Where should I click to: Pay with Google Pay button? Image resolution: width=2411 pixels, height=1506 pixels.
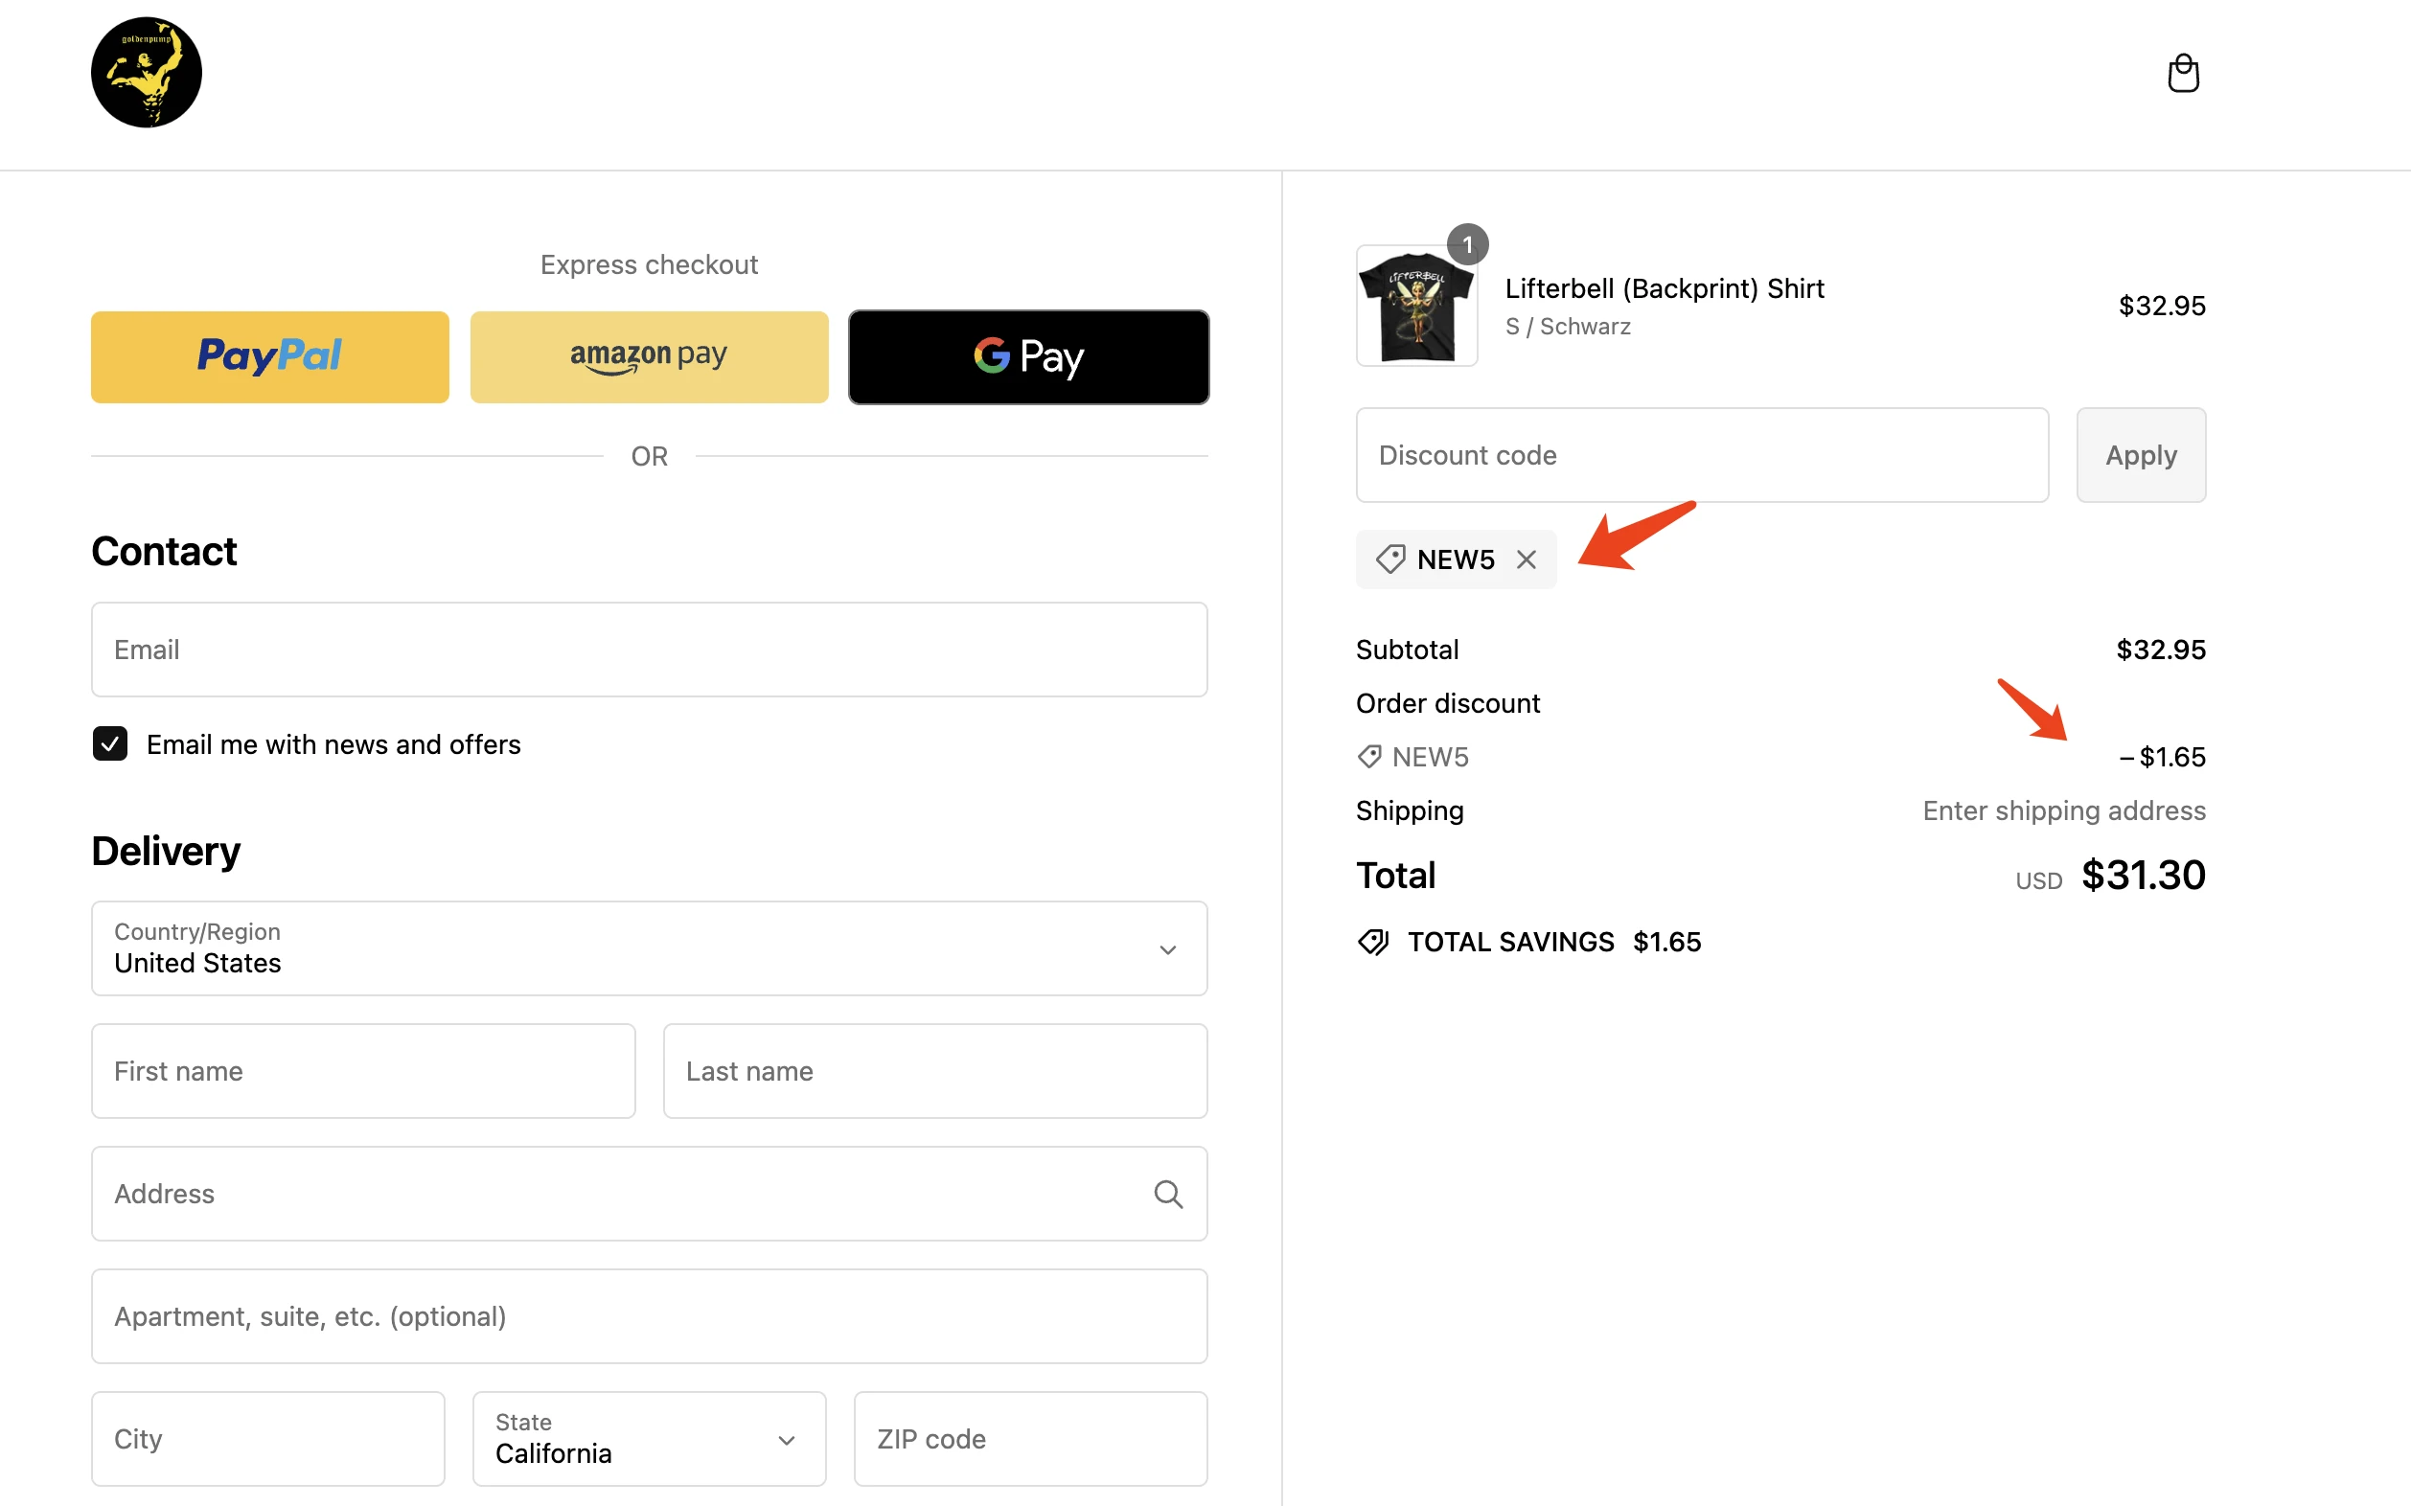point(1029,357)
